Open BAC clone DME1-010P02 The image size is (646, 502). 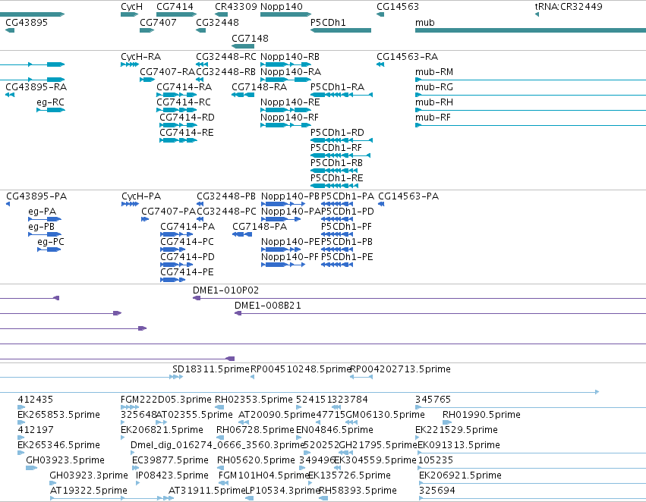click(x=419, y=298)
